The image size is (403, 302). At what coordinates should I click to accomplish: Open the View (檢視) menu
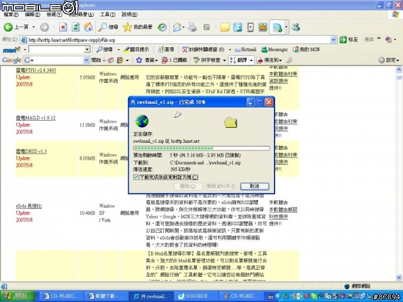coord(54,14)
